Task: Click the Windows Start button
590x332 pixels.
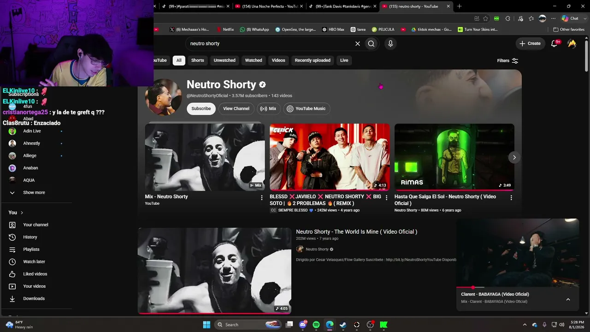Action: click(x=206, y=325)
